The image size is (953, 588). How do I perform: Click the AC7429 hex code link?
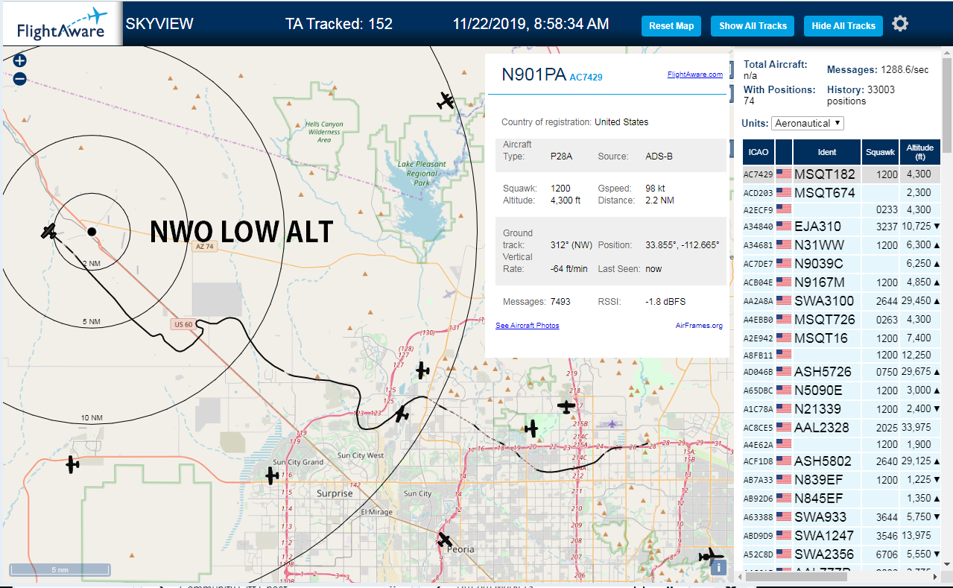pos(586,77)
